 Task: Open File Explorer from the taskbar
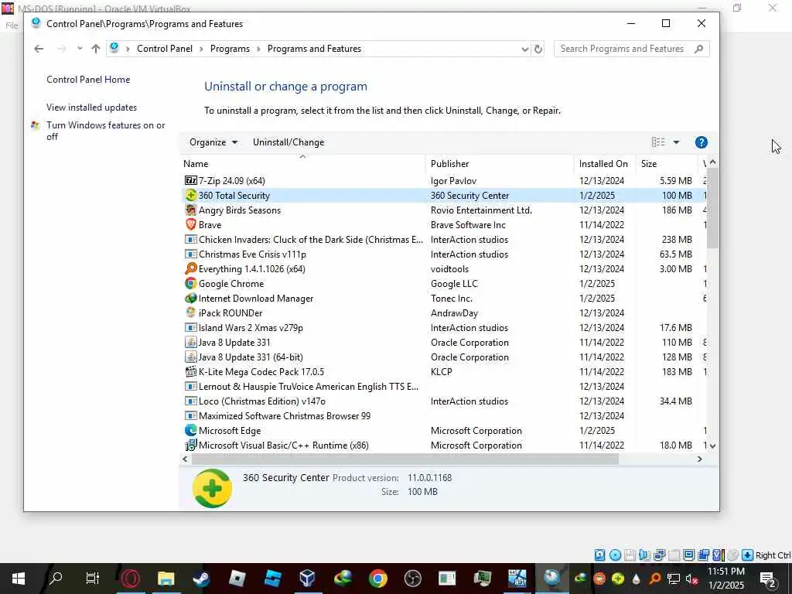point(166,579)
